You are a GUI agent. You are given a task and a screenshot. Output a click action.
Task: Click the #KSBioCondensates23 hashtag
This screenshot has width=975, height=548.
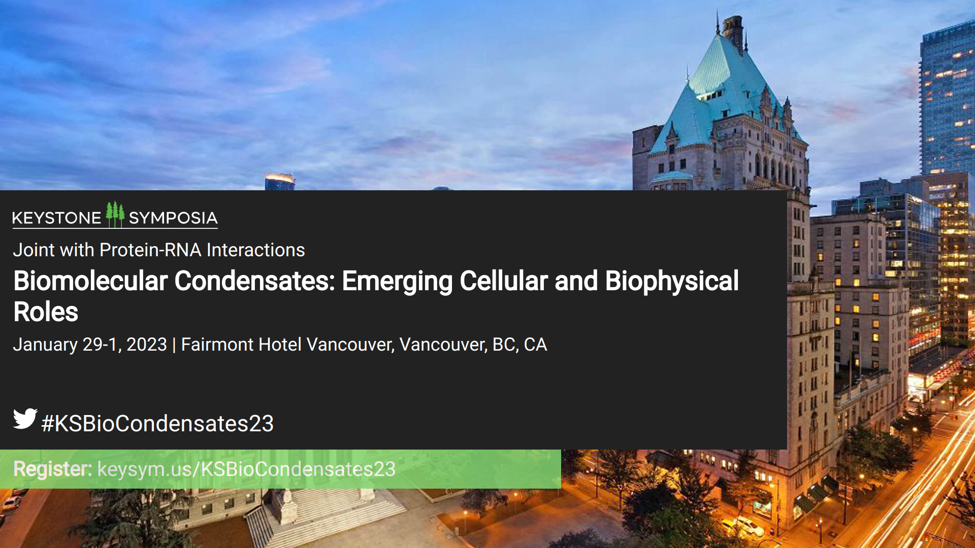(157, 424)
